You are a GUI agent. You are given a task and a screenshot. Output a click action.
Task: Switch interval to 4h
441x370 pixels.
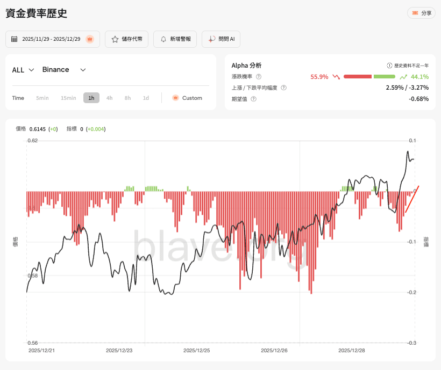(x=109, y=98)
